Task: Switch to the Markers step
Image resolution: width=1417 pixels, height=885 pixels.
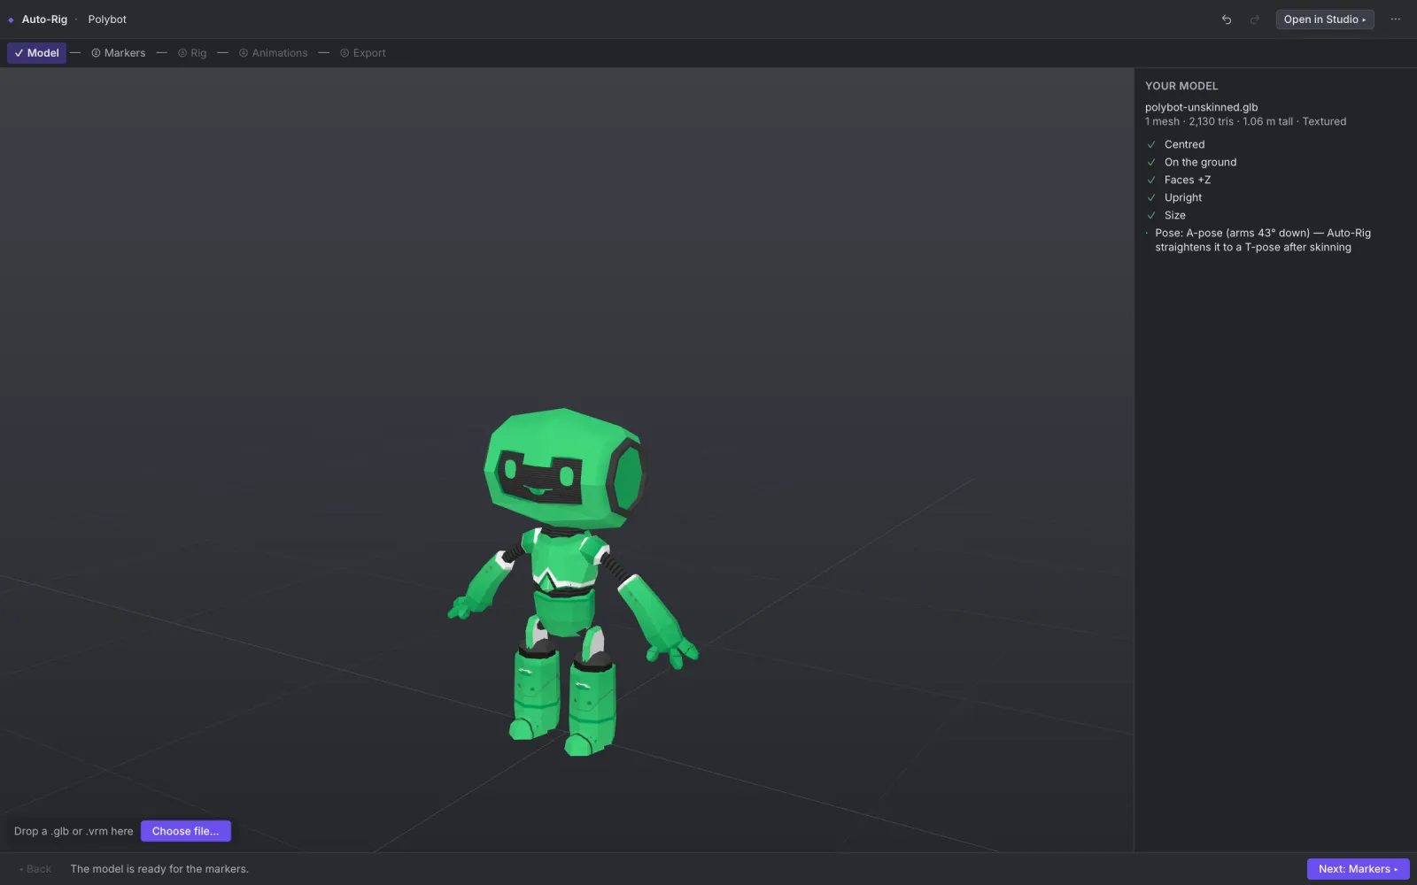Action: point(119,53)
